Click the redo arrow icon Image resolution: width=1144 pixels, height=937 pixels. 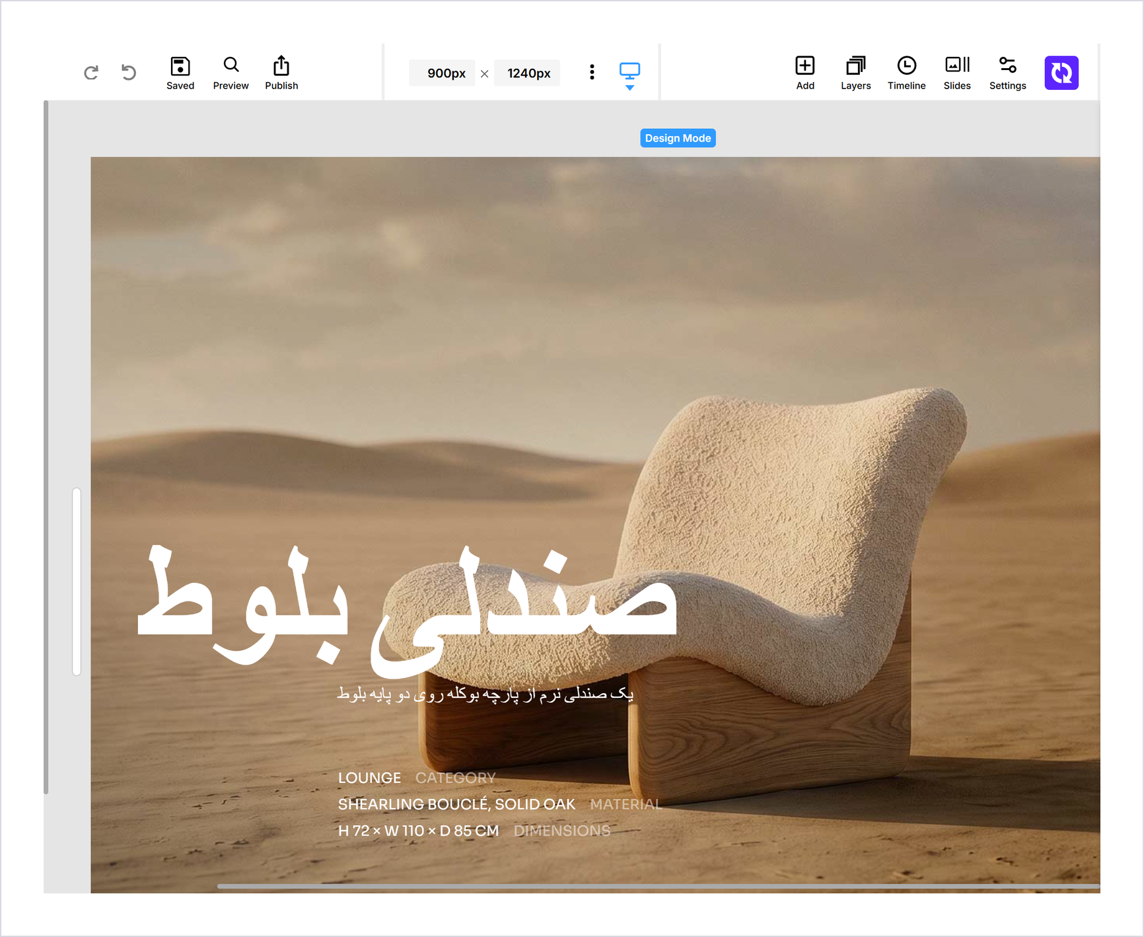point(91,73)
